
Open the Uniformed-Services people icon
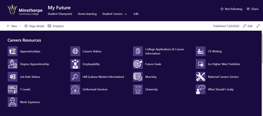point(75,90)
